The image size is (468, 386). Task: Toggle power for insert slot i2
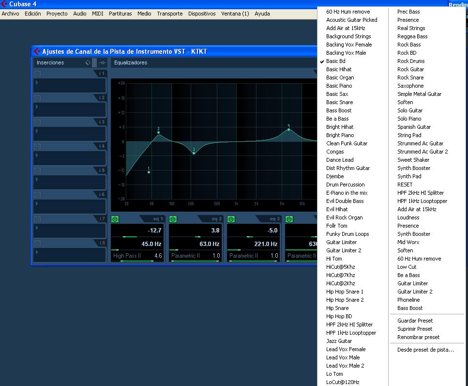coord(37,98)
